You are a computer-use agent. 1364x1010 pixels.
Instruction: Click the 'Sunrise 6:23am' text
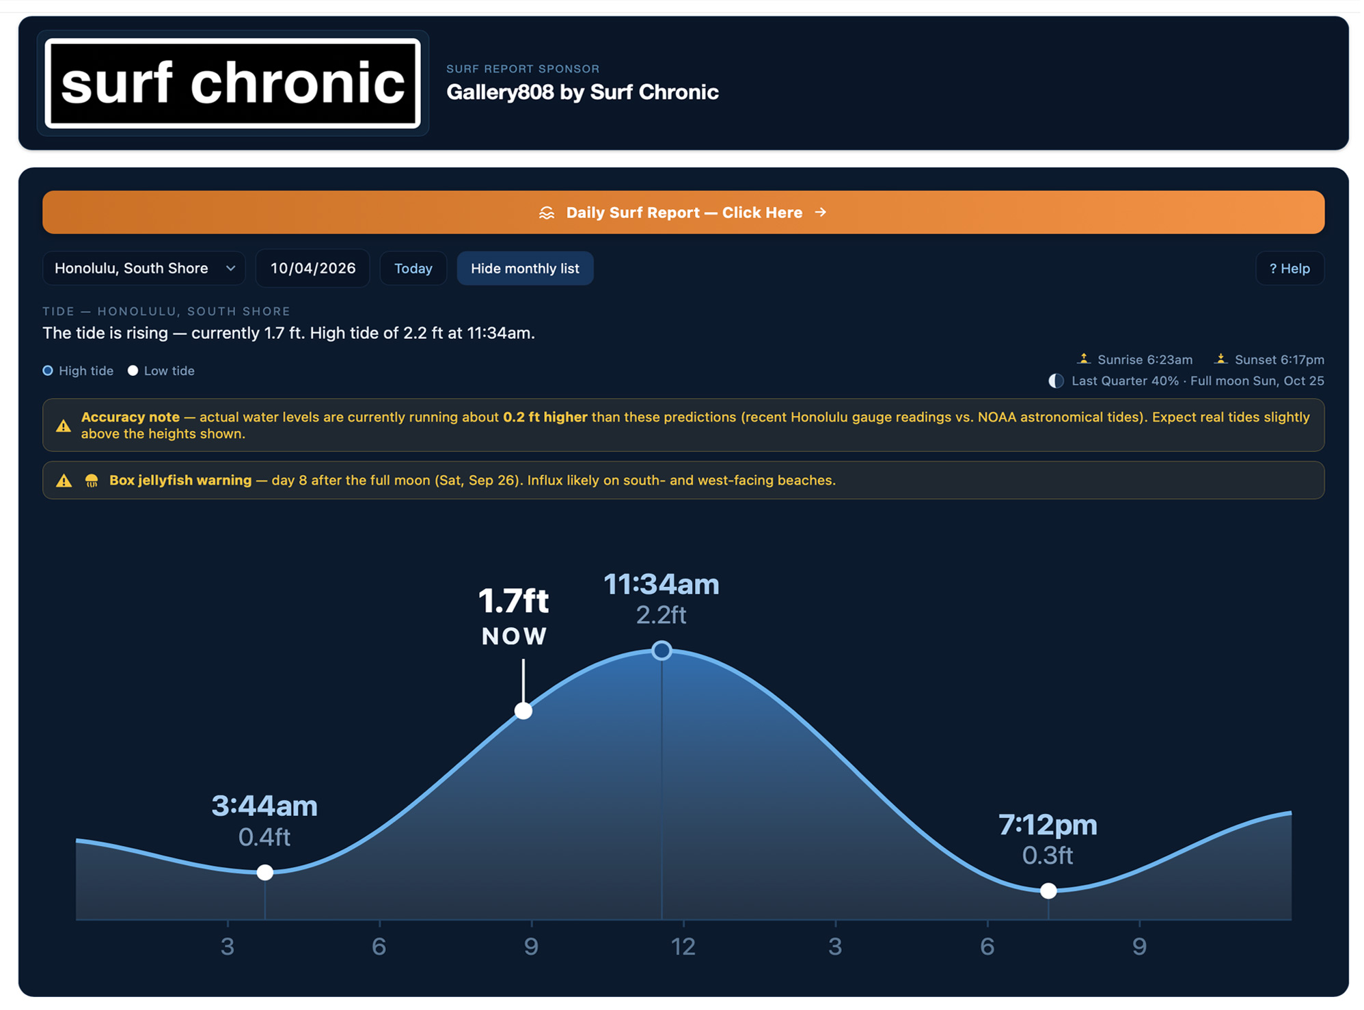[x=1145, y=359]
